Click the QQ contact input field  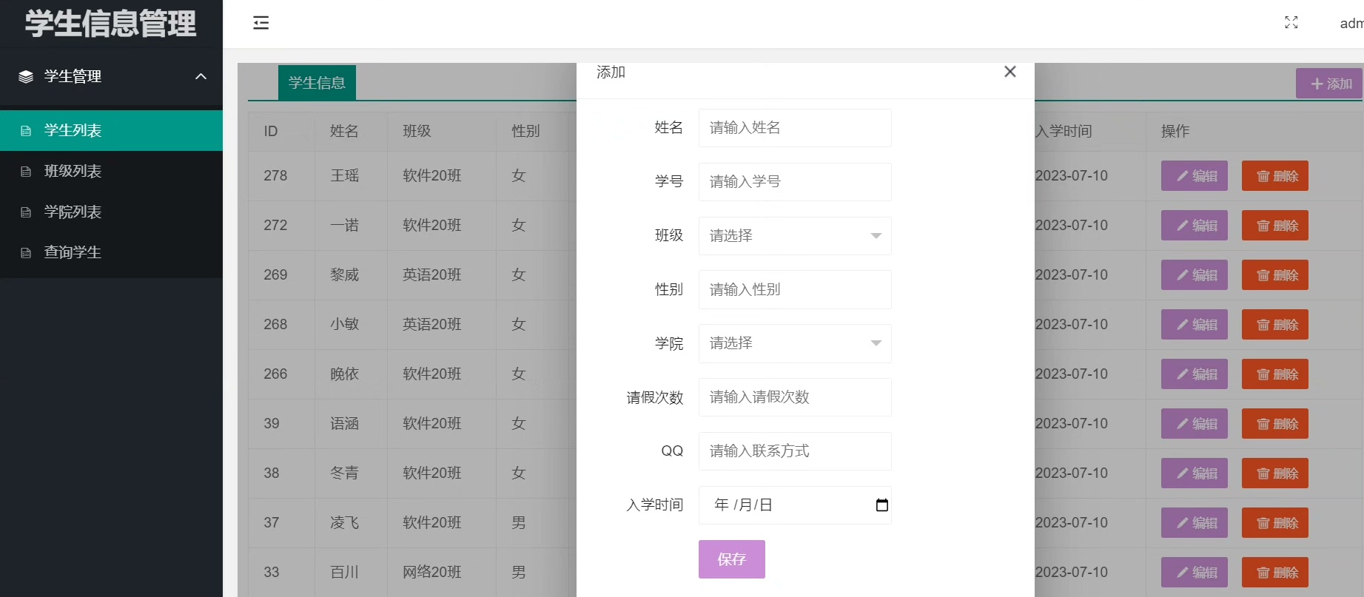click(x=794, y=451)
